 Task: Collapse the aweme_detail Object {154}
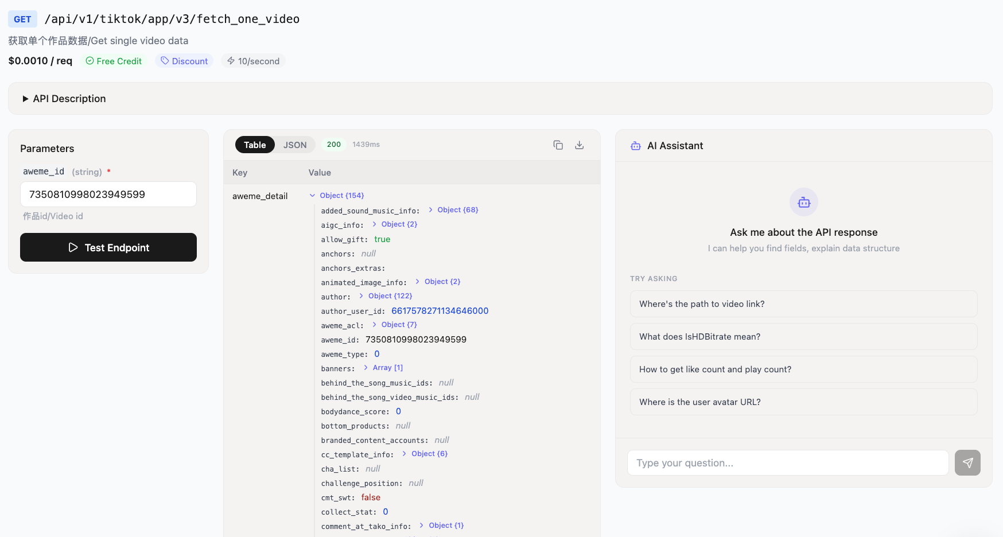pos(312,195)
